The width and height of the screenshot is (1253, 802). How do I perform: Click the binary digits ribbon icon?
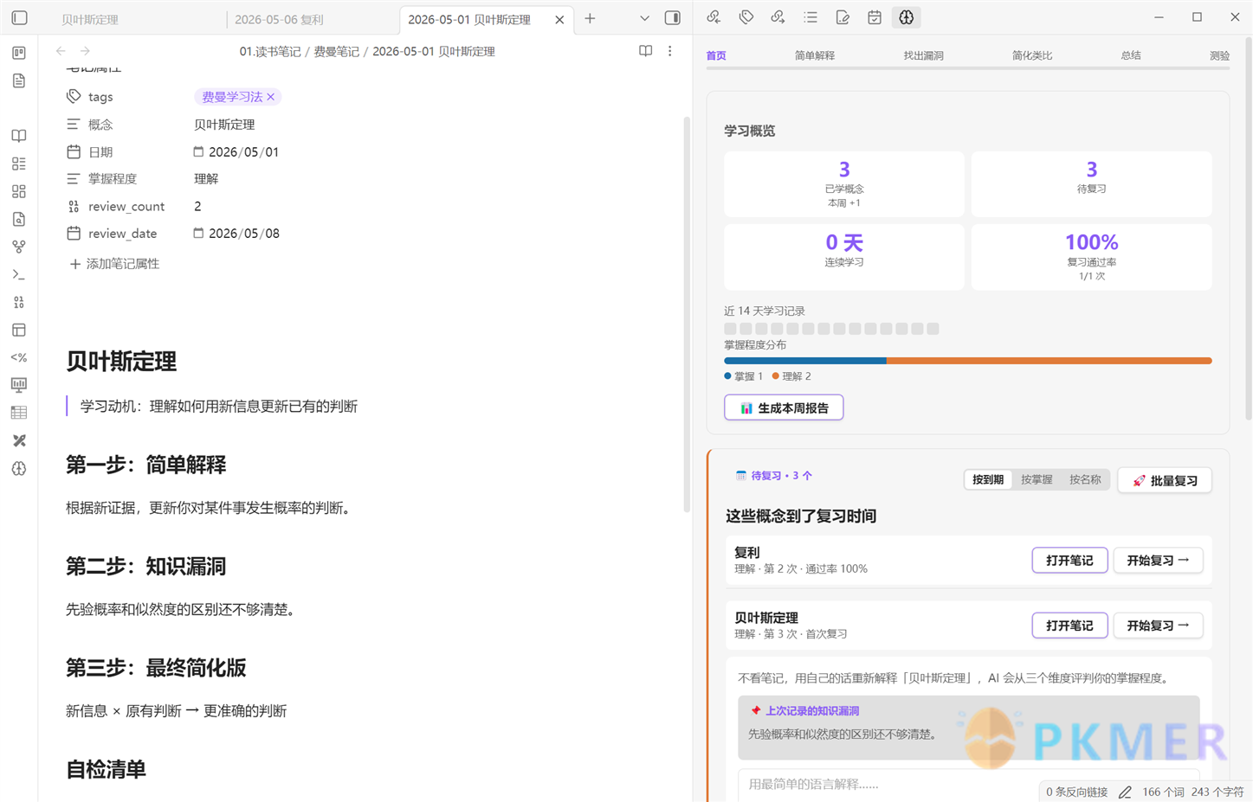tap(19, 302)
